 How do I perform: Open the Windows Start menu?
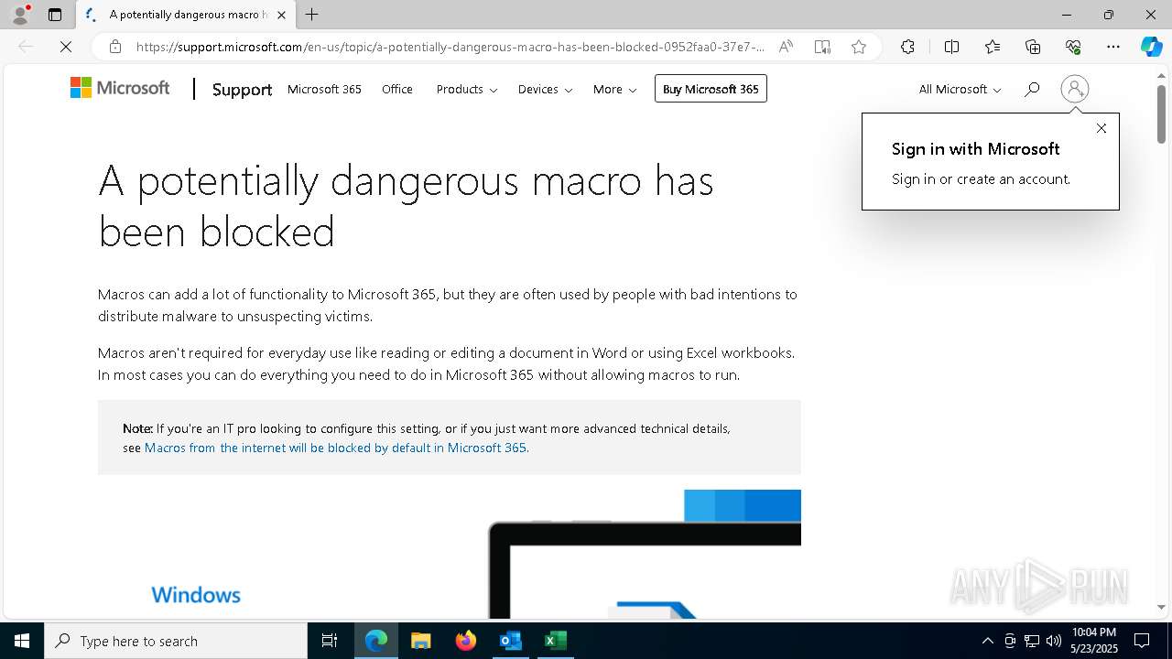click(22, 641)
